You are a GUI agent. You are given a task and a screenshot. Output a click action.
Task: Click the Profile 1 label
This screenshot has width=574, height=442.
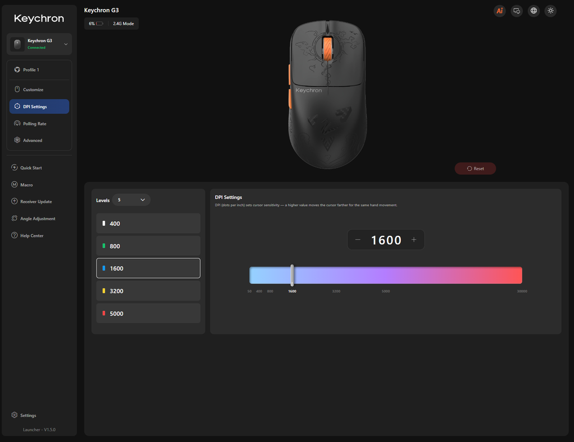(31, 70)
